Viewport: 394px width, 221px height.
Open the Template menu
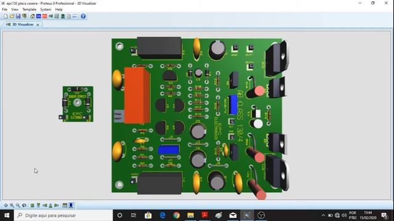[30, 10]
